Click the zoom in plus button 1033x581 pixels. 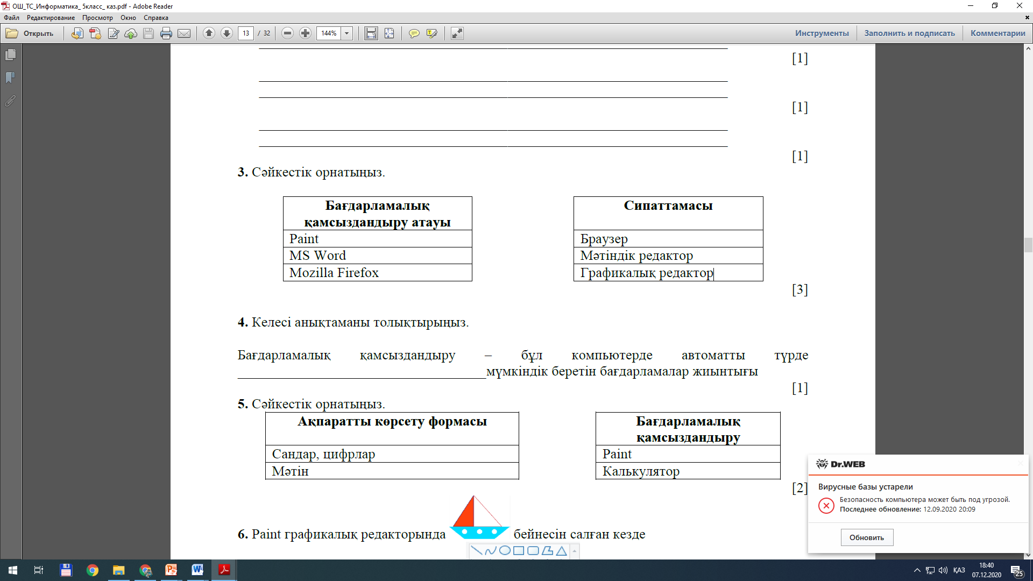click(306, 33)
